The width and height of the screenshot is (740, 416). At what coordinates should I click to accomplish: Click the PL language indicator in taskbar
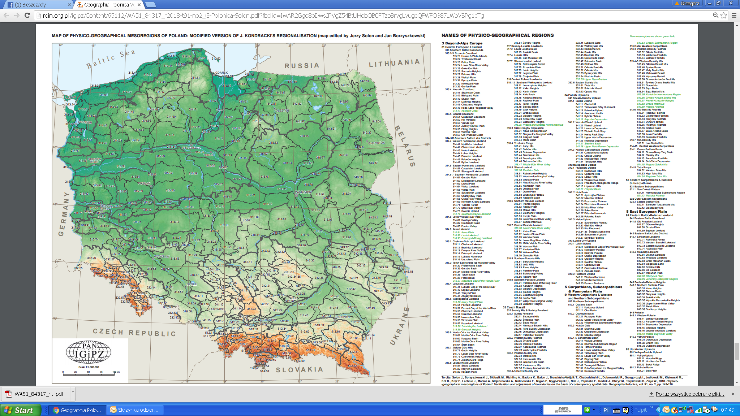[606, 410]
